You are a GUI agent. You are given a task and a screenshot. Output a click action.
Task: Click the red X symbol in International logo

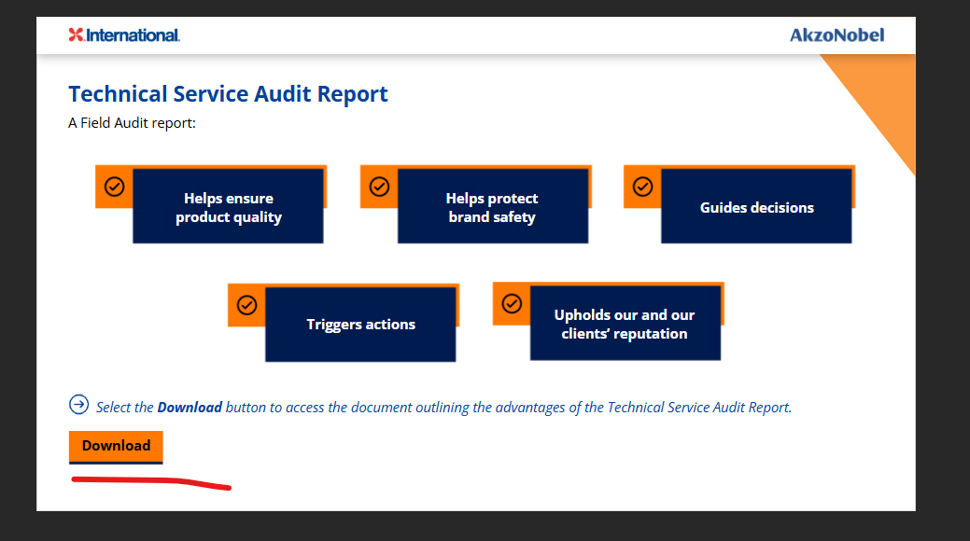76,35
